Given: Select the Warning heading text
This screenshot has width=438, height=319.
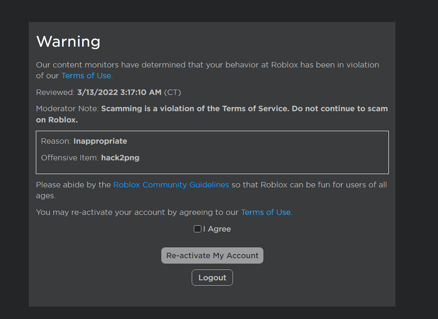Looking at the screenshot, I should click(68, 42).
